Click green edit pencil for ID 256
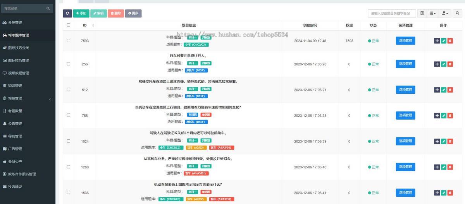The height and width of the screenshot is (204, 465). click(x=444, y=64)
